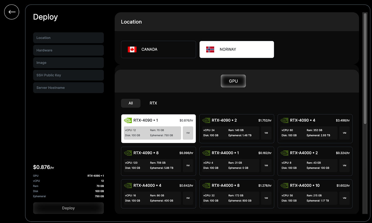The width and height of the screenshot is (372, 223).
Task: Click NVIDIA logo on RTX-4090 * 4 card
Action: tap(284, 121)
